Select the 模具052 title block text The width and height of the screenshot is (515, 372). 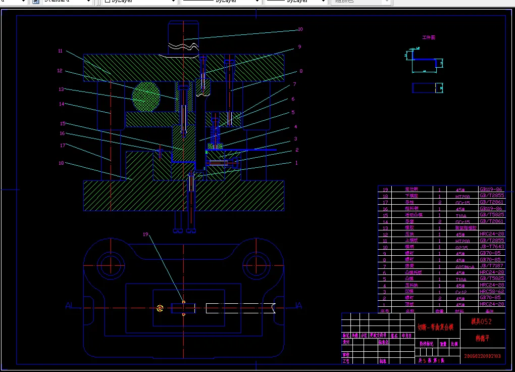click(x=482, y=321)
